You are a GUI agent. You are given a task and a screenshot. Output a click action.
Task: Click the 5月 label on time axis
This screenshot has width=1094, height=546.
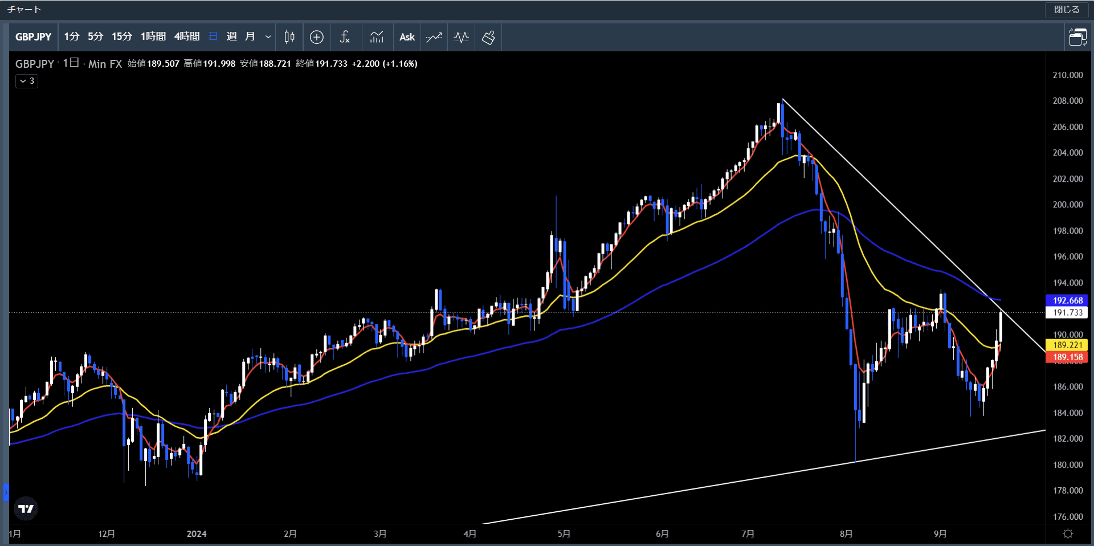coord(564,534)
